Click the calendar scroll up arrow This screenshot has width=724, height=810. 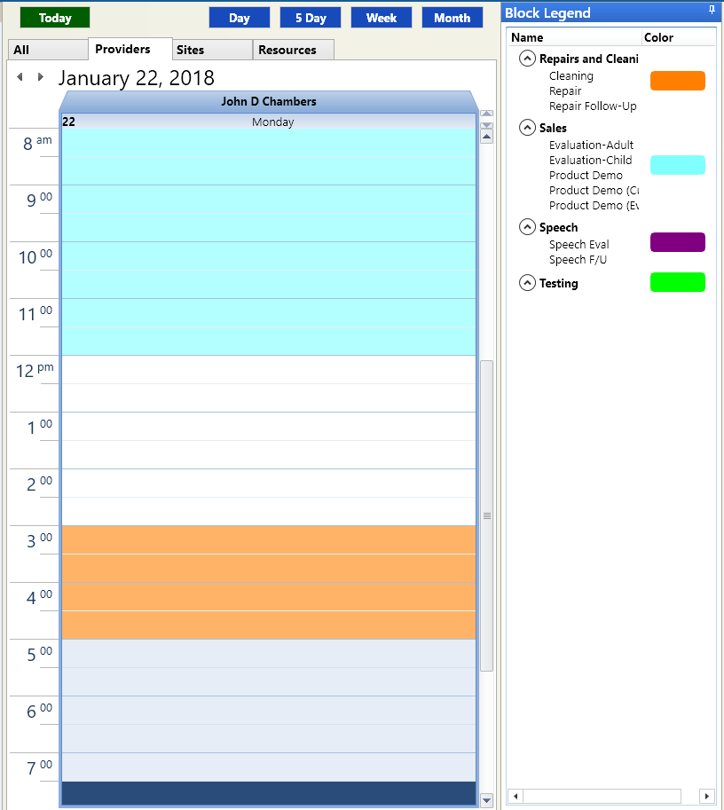click(486, 137)
